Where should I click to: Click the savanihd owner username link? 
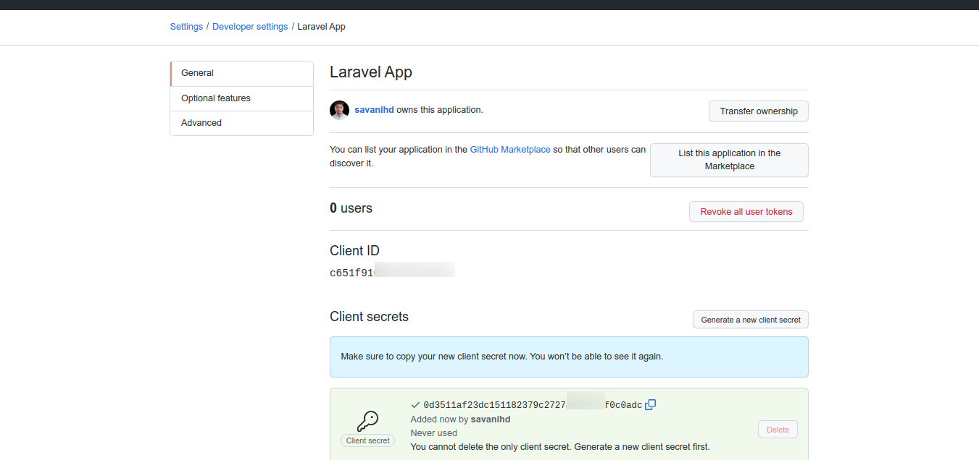[x=374, y=110]
